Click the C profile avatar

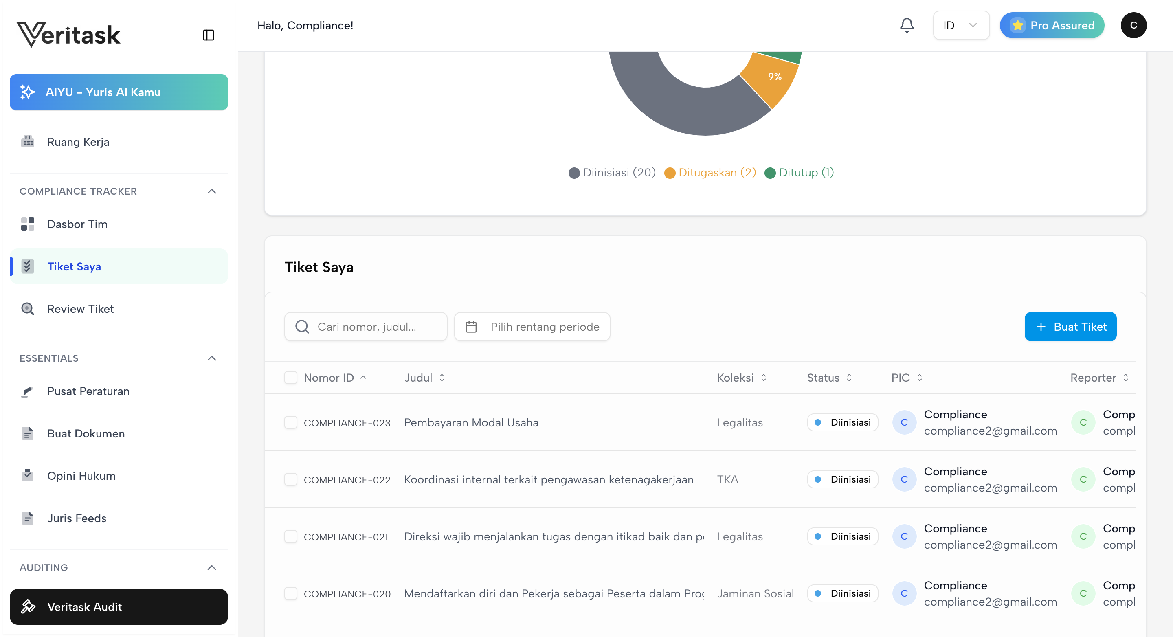point(1133,26)
